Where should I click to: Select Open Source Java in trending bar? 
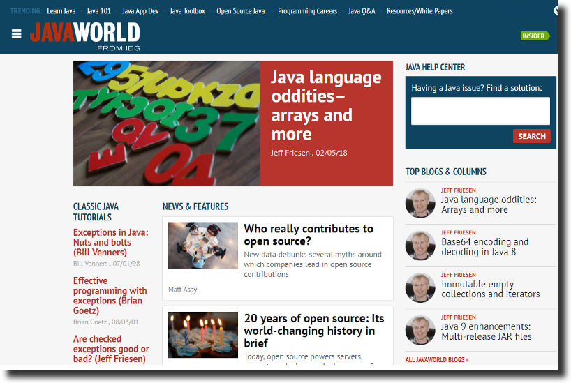click(x=240, y=11)
